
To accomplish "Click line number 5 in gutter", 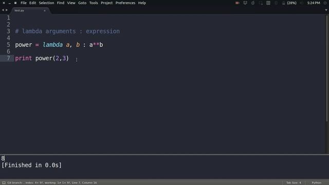I will (x=8, y=45).
